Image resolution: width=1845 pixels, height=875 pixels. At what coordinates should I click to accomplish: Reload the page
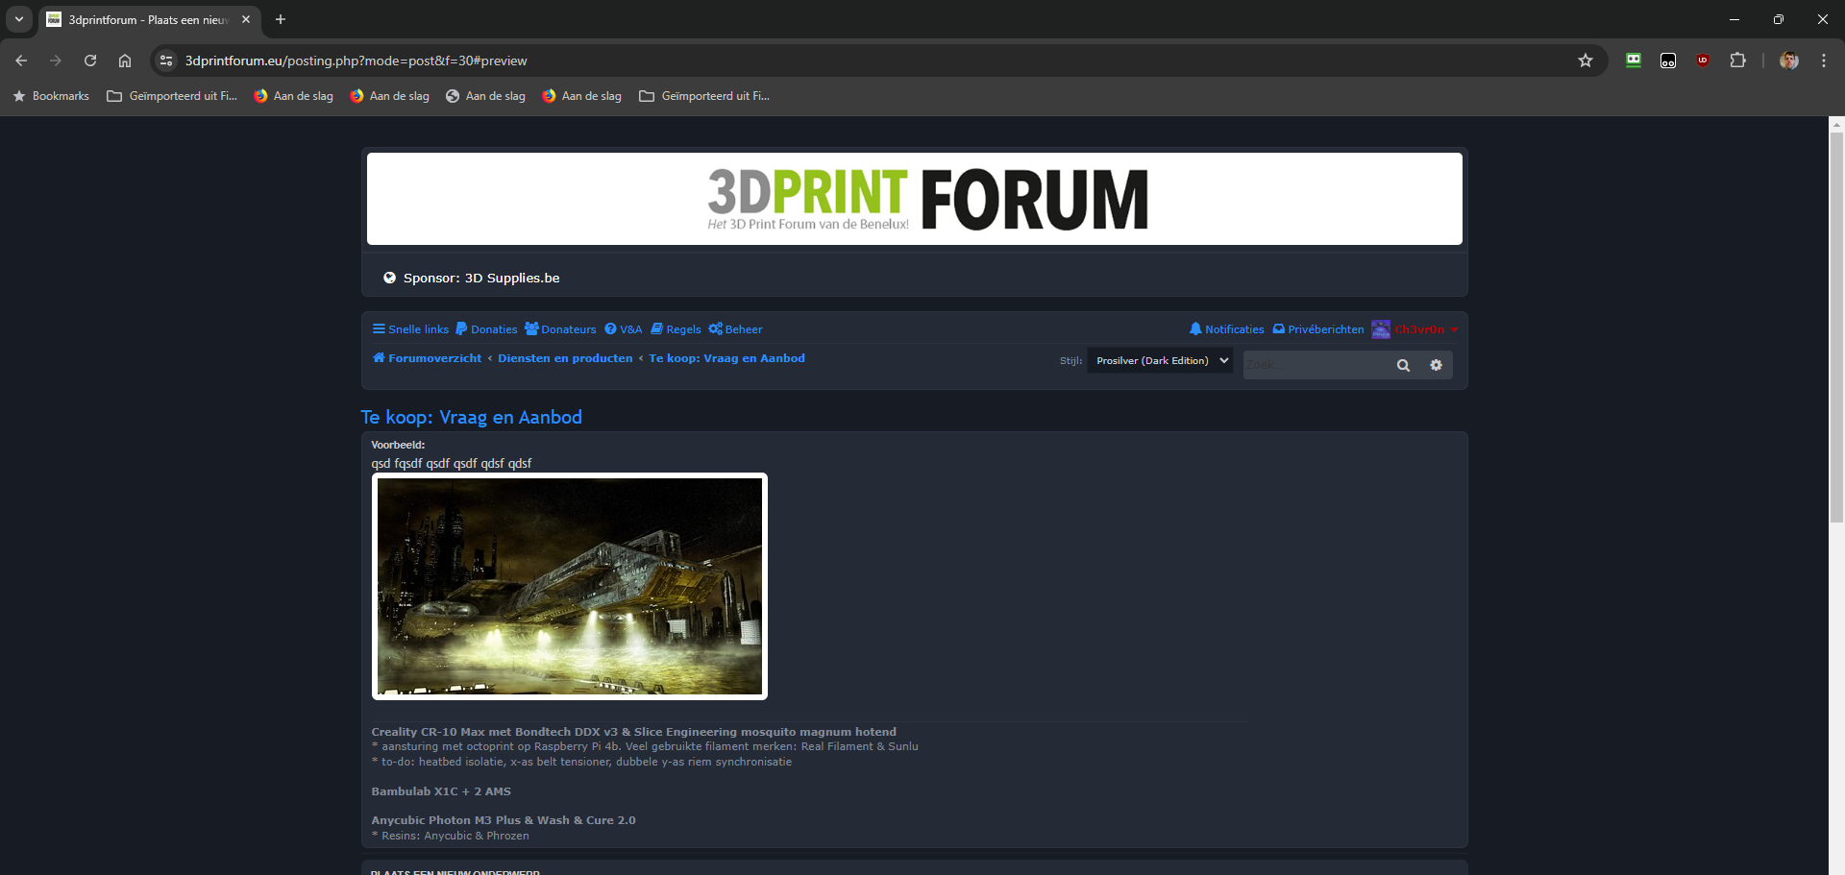pyautogui.click(x=90, y=61)
